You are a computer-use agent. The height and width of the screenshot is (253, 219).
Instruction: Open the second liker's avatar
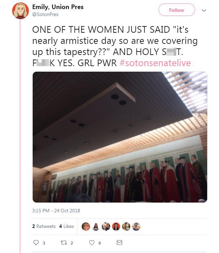pyautogui.click(x=96, y=226)
